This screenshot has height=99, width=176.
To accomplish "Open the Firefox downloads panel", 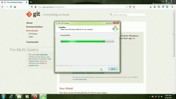I will [x=151, y=7].
